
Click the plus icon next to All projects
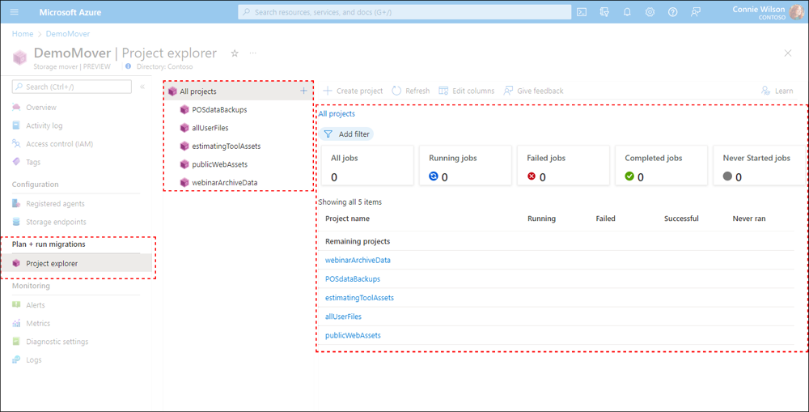[x=303, y=91]
